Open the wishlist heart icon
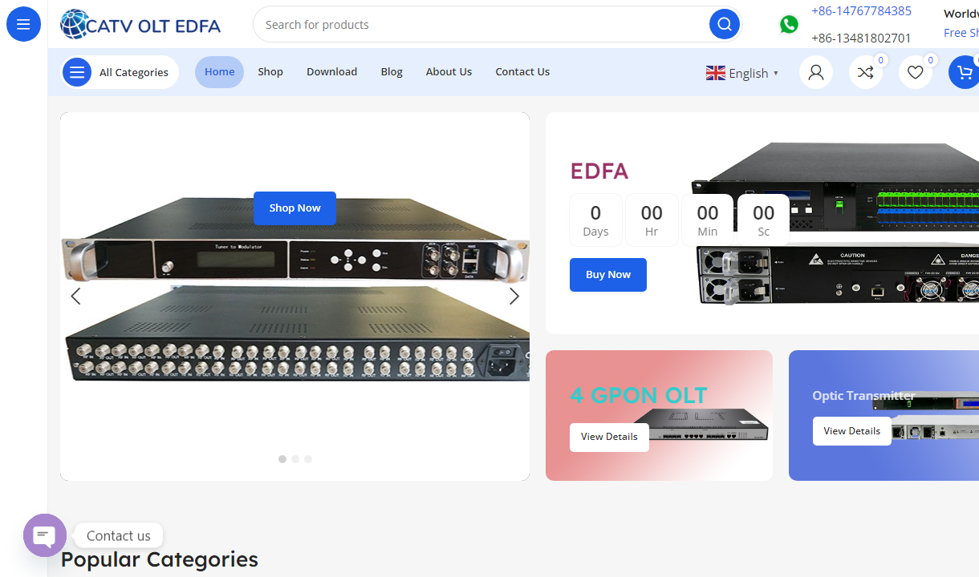Screen dimensions: 979x577 point(916,72)
